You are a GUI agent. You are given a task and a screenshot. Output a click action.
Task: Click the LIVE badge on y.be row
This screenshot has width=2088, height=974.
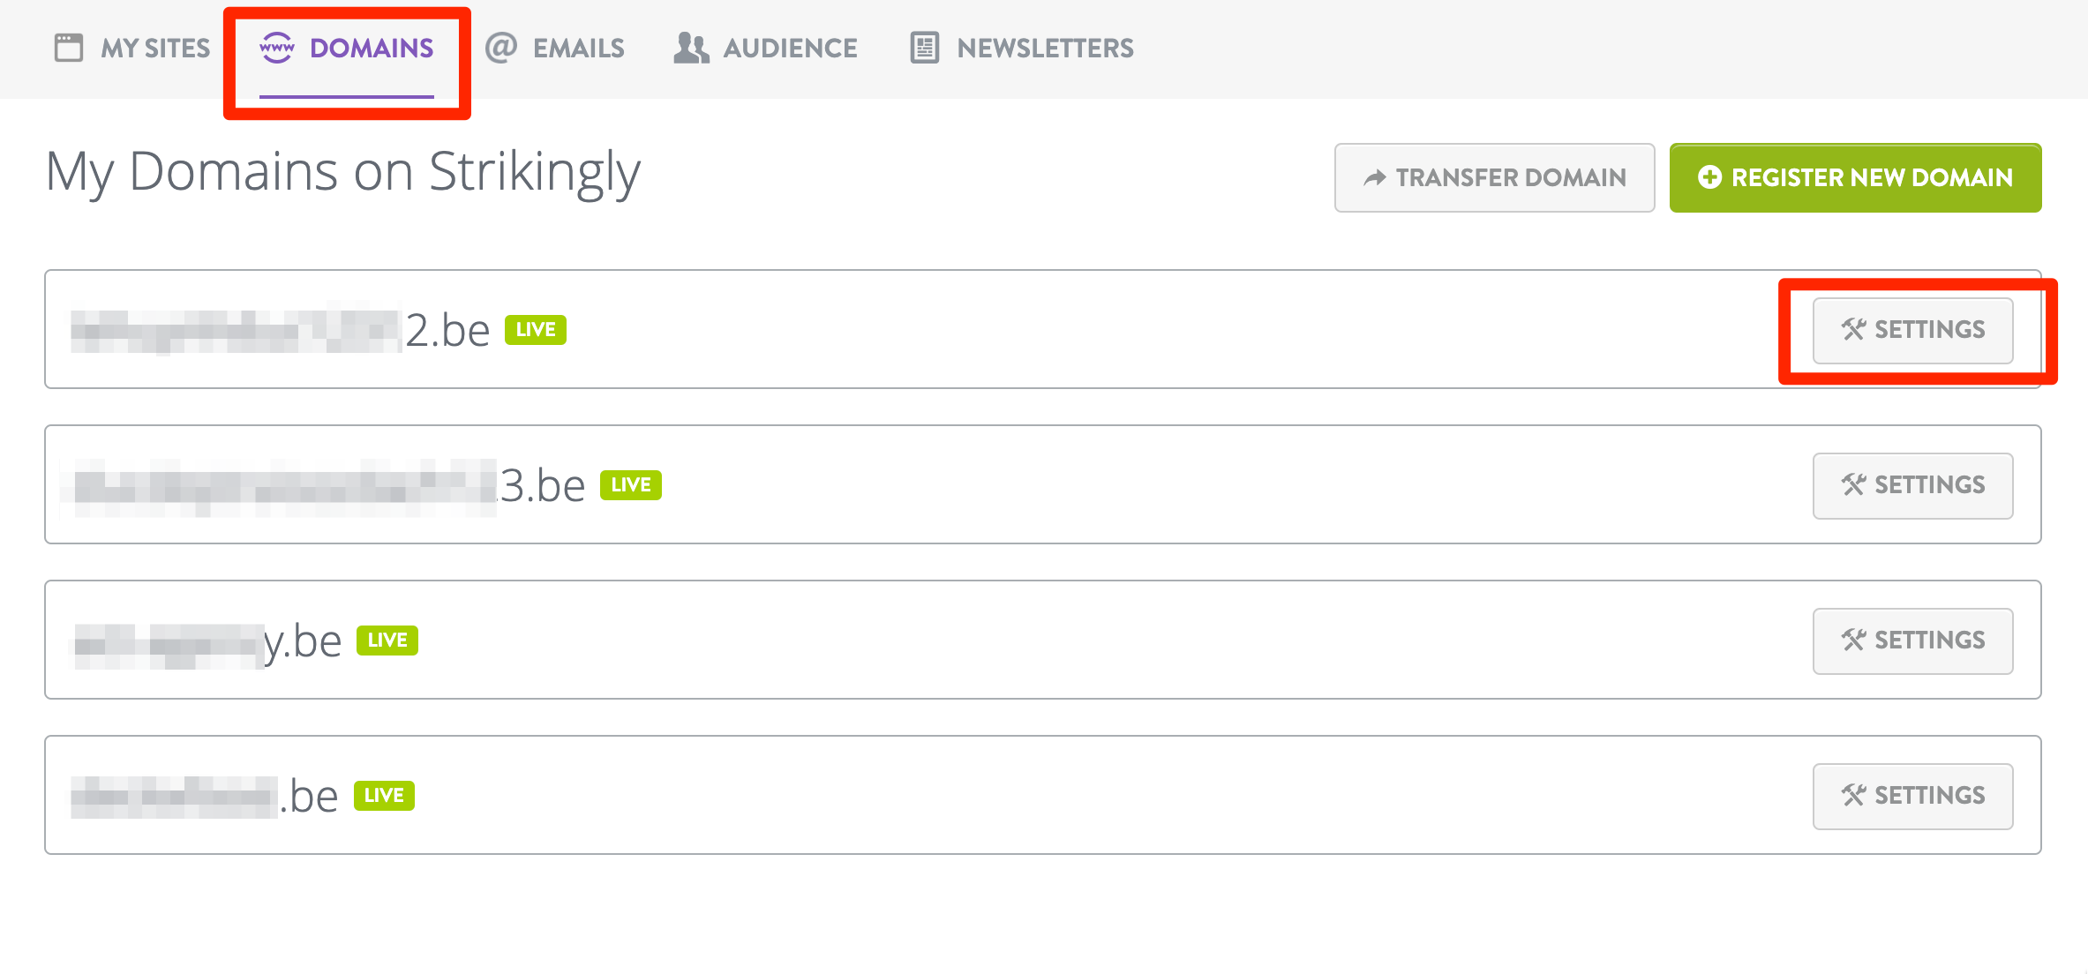tap(387, 641)
